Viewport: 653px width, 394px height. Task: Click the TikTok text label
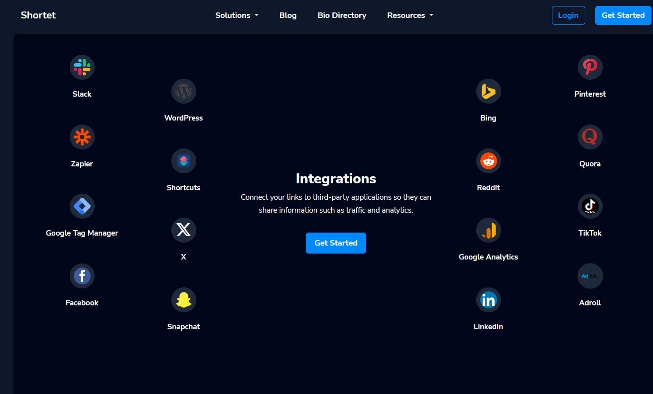(x=590, y=233)
